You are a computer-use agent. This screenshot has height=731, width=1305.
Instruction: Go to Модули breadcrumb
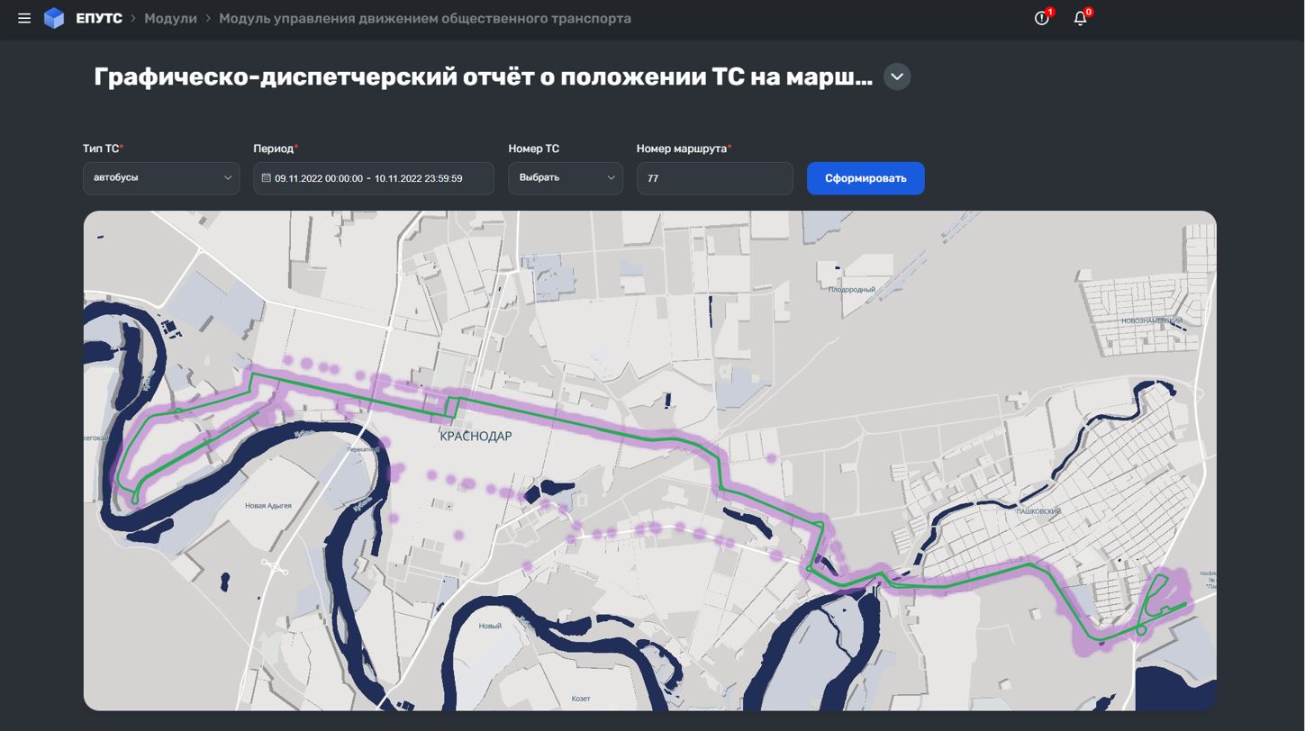[170, 18]
